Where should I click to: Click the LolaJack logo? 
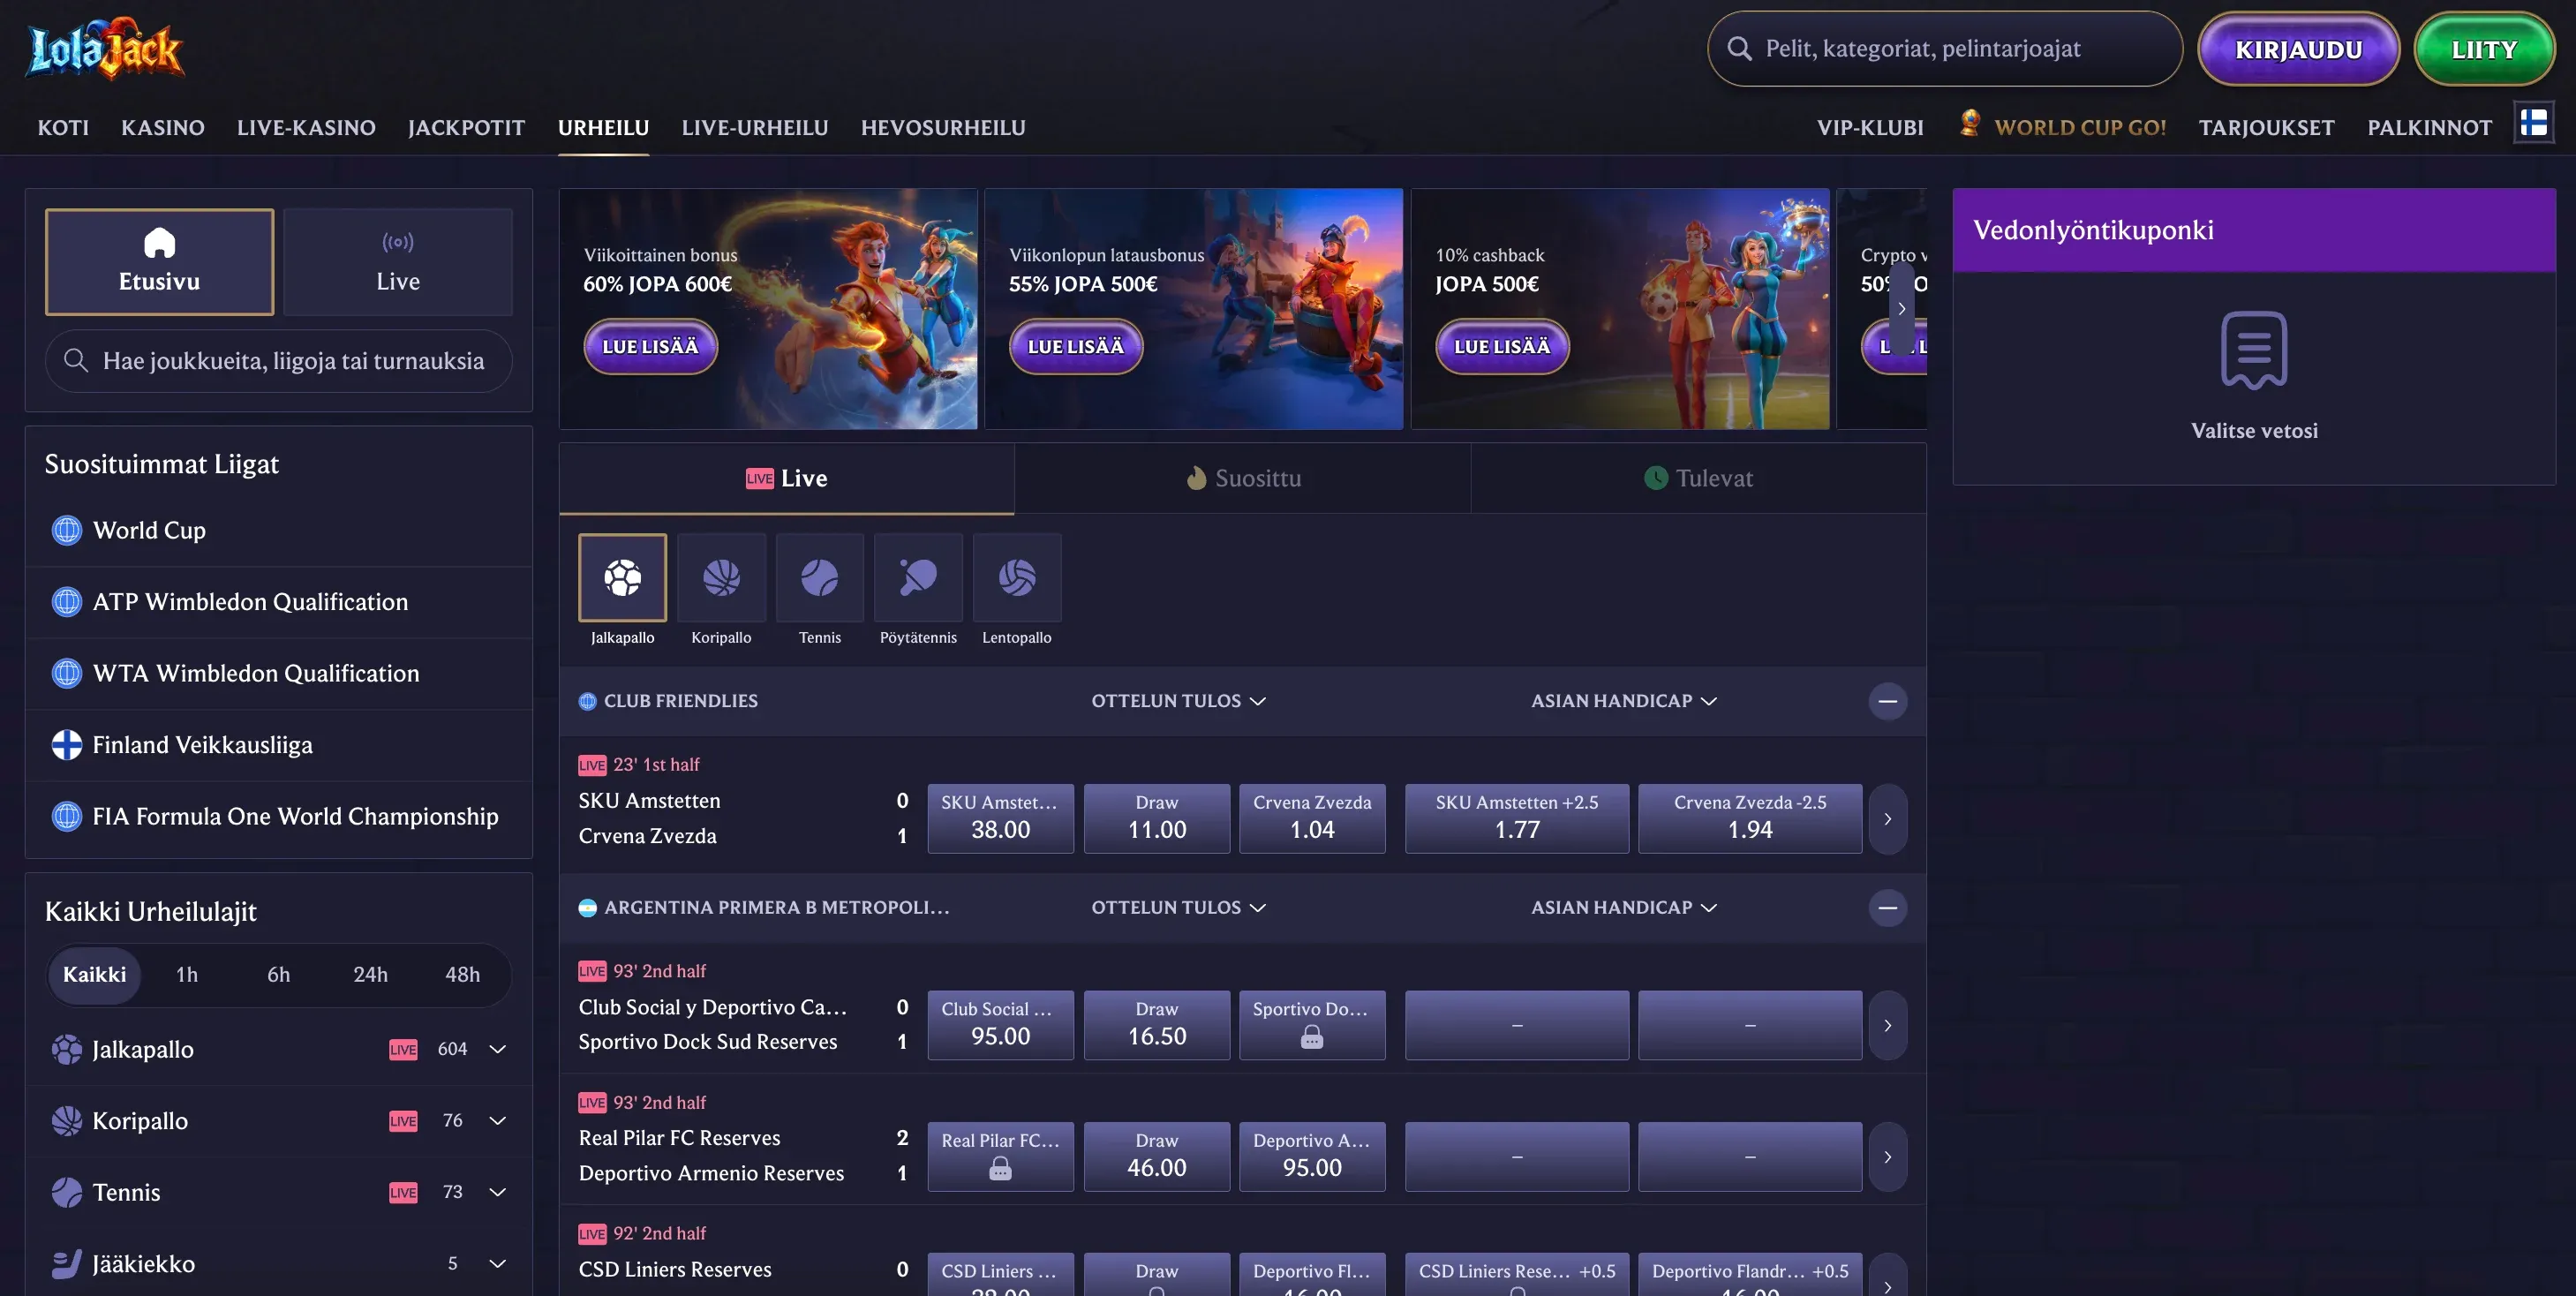(x=105, y=48)
